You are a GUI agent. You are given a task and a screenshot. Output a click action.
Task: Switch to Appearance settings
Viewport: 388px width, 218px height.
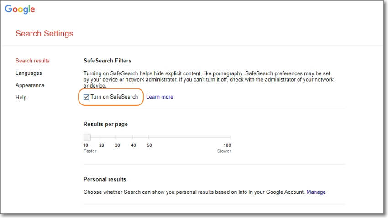tap(30, 85)
